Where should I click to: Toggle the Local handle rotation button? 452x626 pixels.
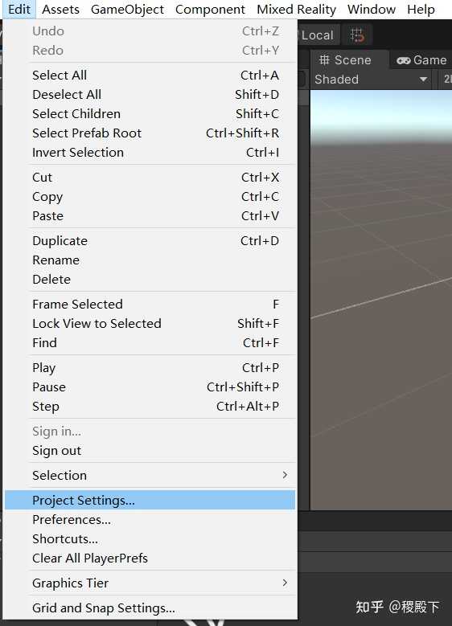click(318, 35)
